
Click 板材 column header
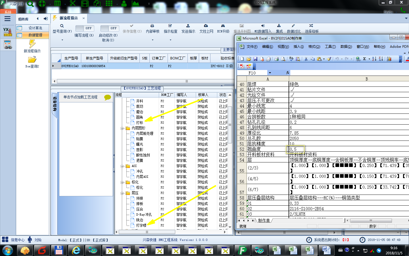[204, 58]
